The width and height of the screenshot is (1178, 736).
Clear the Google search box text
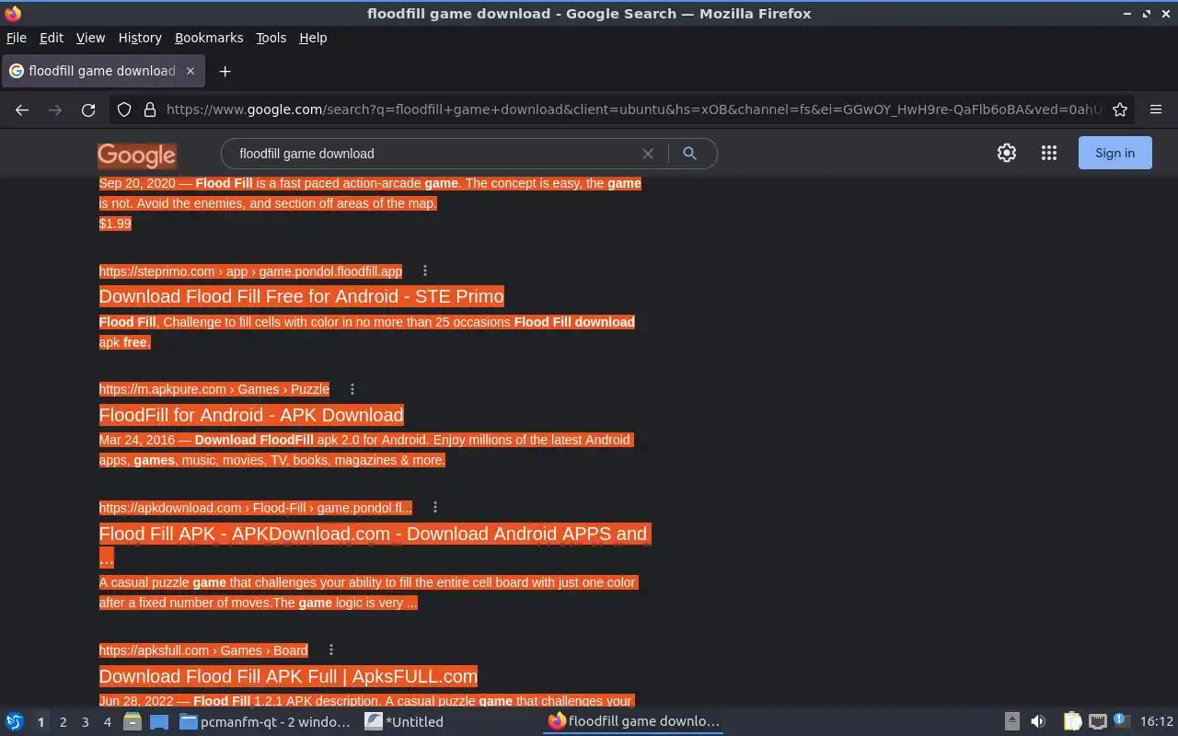[648, 154]
